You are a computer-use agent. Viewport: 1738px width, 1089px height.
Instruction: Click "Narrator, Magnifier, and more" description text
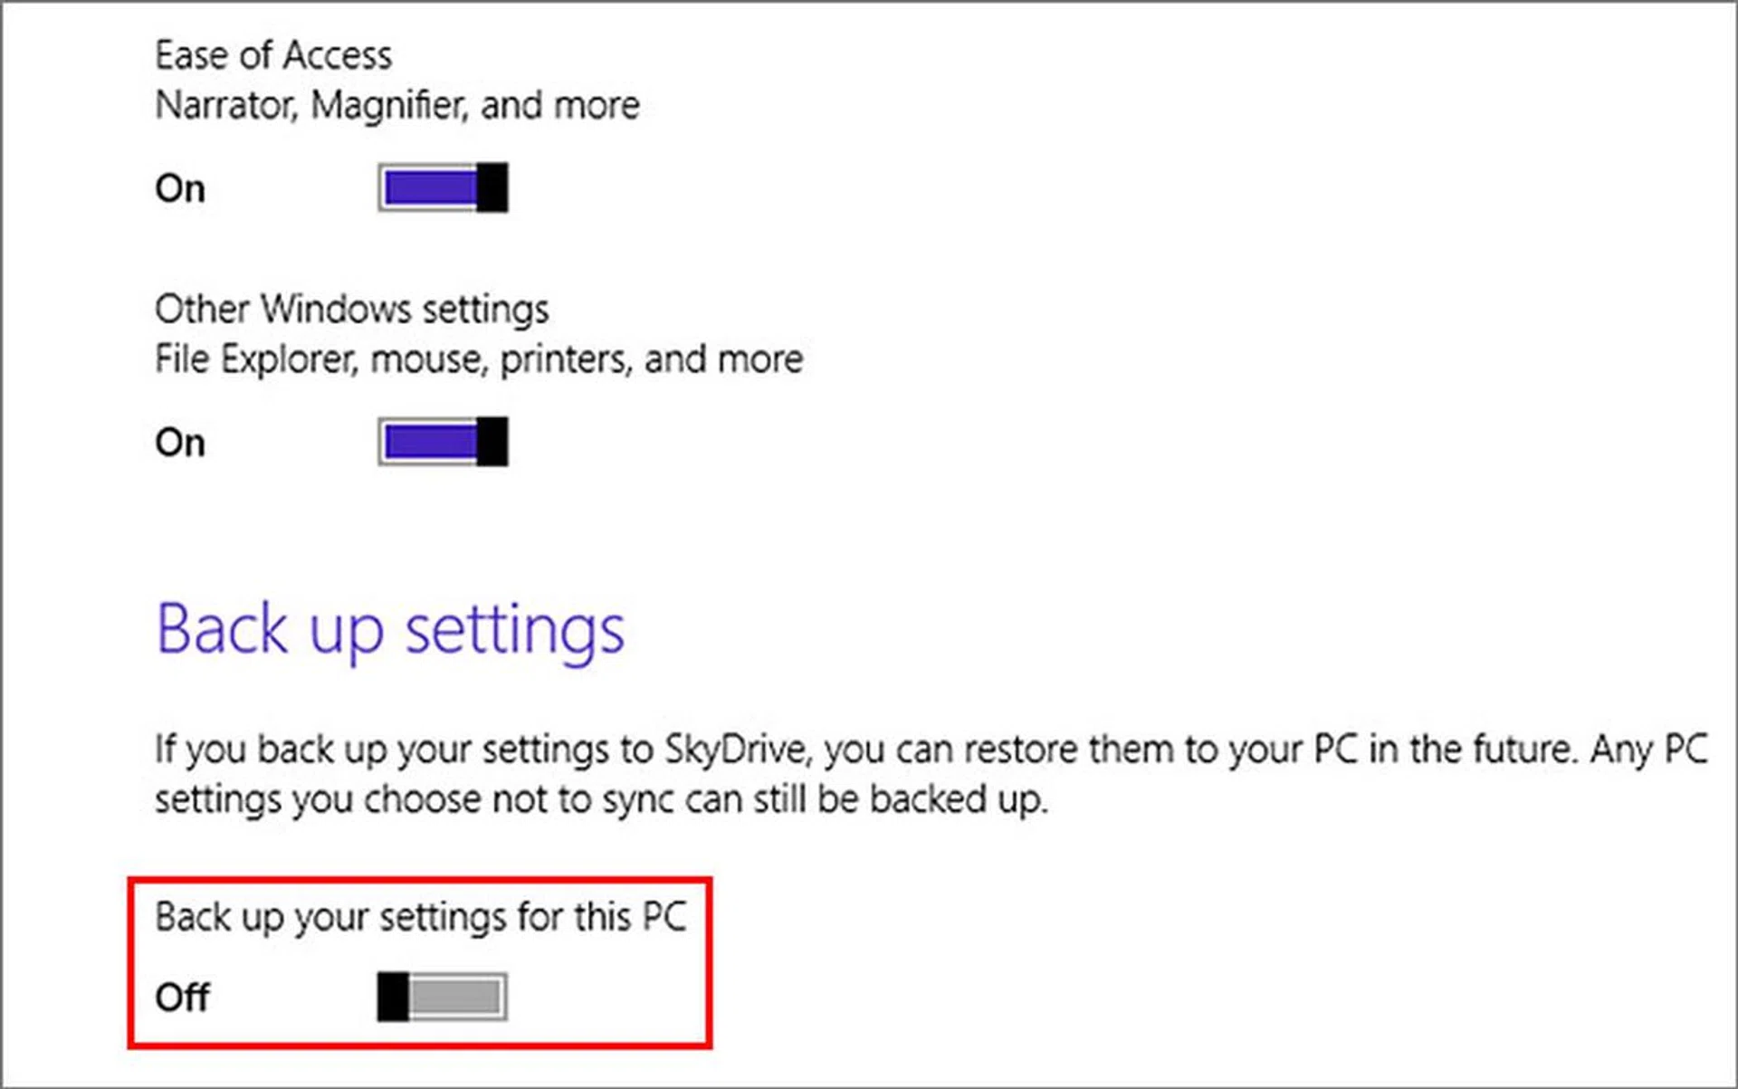tap(397, 106)
